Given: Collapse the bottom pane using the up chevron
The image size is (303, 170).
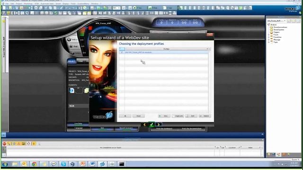Looking at the screenshot, I should coord(262,134).
